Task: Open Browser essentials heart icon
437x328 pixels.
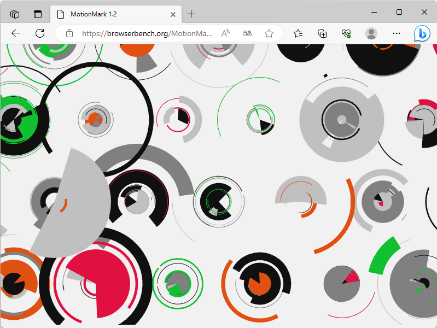Action: [346, 33]
